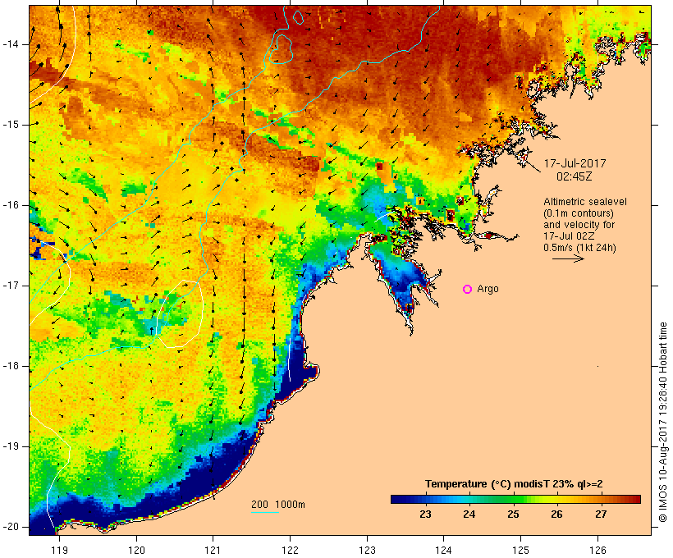Viewport: 673px width, 558px height.
Task: Click the '200 1000m' depth contour legend
Action: [278, 505]
